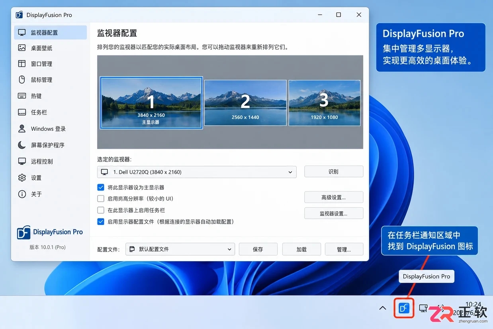Click the taskbar icon beside 任务栏
Screen dimensions: 493x329
tap(22, 112)
